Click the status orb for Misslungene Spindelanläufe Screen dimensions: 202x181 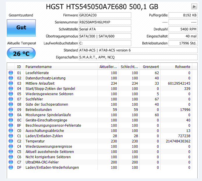pyautogui.click(x=11, y=115)
